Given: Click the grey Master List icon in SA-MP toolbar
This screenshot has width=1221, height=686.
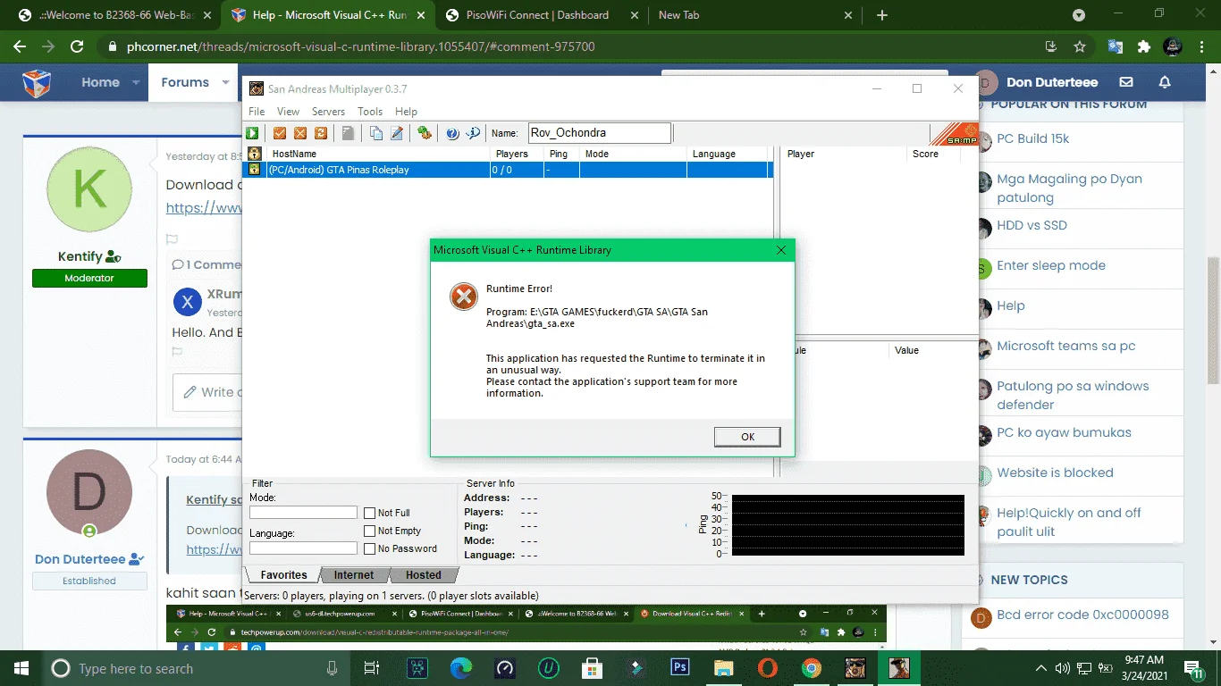Looking at the screenshot, I should pos(348,133).
